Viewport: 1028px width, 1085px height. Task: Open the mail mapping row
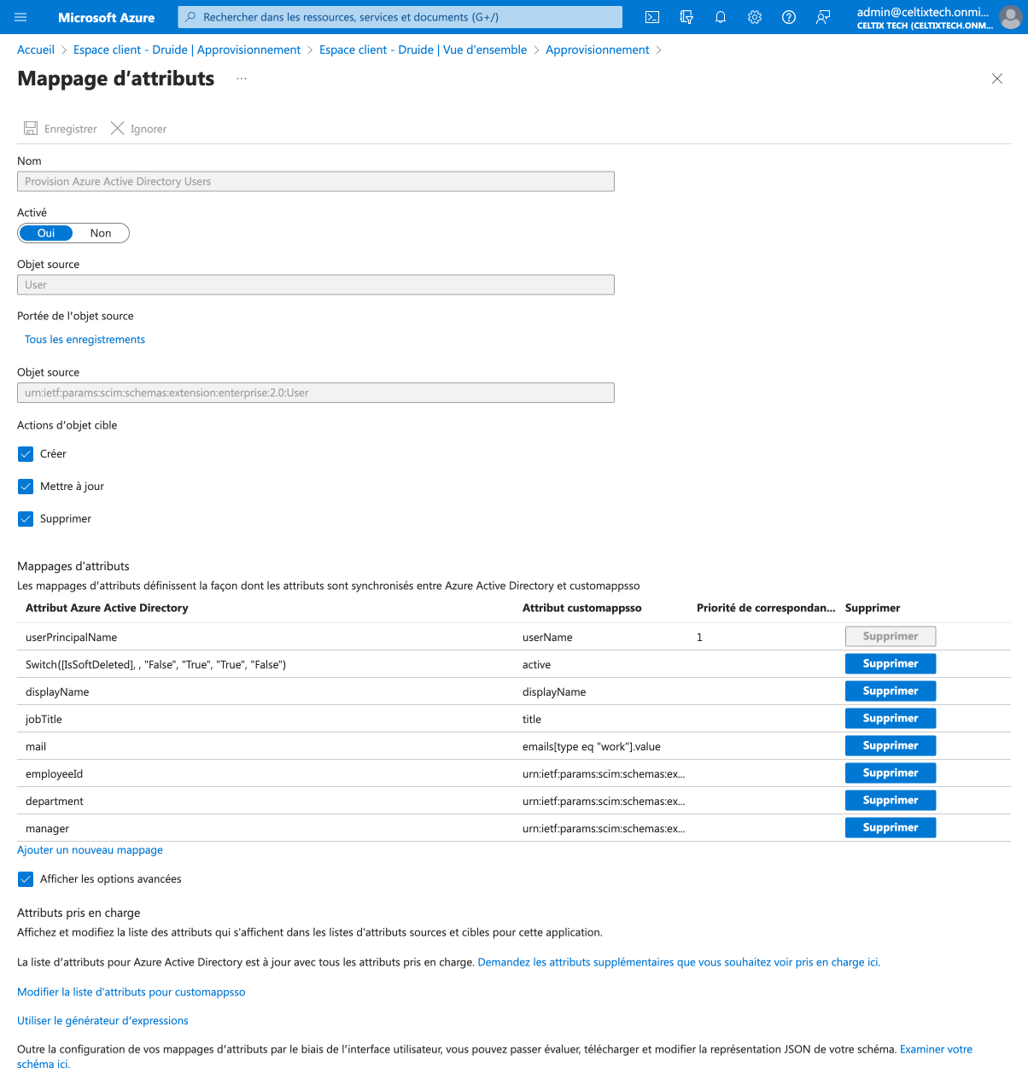coord(514,746)
